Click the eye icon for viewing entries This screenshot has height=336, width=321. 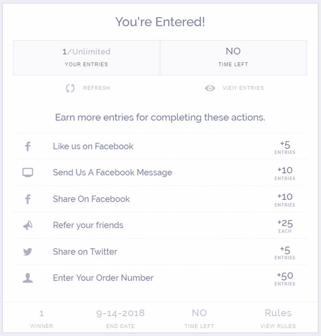point(210,88)
